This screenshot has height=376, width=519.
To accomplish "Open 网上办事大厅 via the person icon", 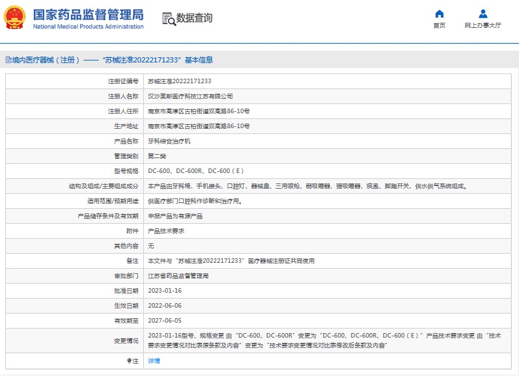I will point(483,14).
